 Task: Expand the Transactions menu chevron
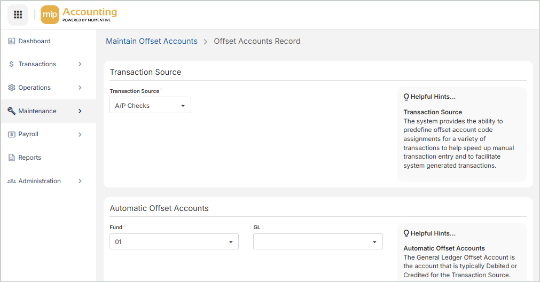[80, 64]
